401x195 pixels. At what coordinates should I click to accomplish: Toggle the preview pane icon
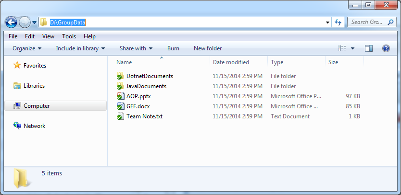coord(368,48)
